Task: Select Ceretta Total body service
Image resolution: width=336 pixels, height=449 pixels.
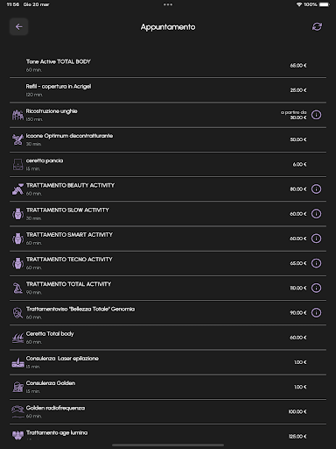Action: pyautogui.click(x=168, y=338)
